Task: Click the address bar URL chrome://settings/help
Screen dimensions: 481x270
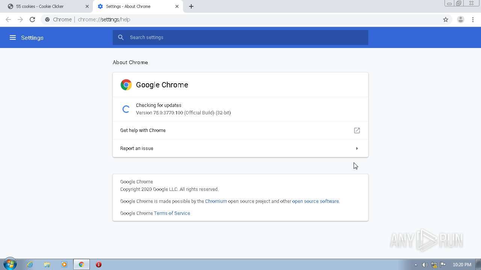Action: [104, 19]
